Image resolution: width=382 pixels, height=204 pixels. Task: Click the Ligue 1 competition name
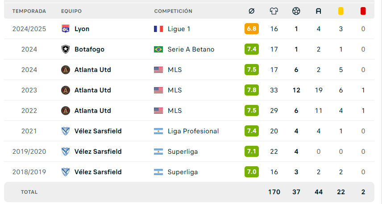[x=179, y=29]
